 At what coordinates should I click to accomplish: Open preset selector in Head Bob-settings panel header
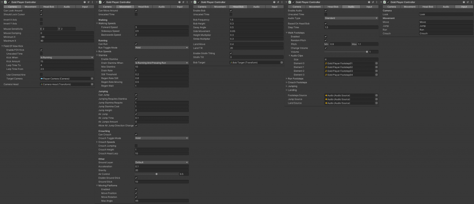tap(278, 2)
